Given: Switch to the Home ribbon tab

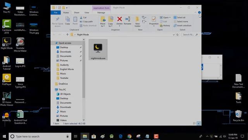Looking at the screenshot, I should [x=66, y=12].
